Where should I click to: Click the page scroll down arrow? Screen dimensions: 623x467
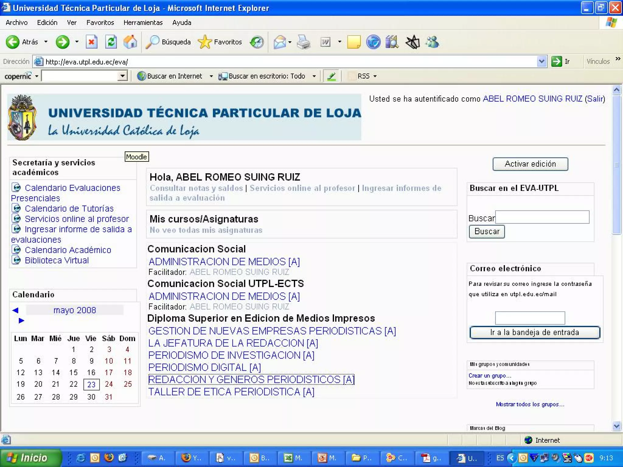click(x=617, y=426)
